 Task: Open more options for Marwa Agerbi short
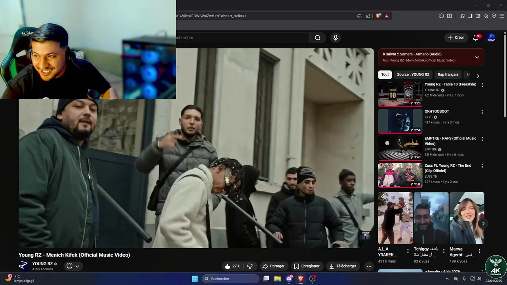[479, 251]
